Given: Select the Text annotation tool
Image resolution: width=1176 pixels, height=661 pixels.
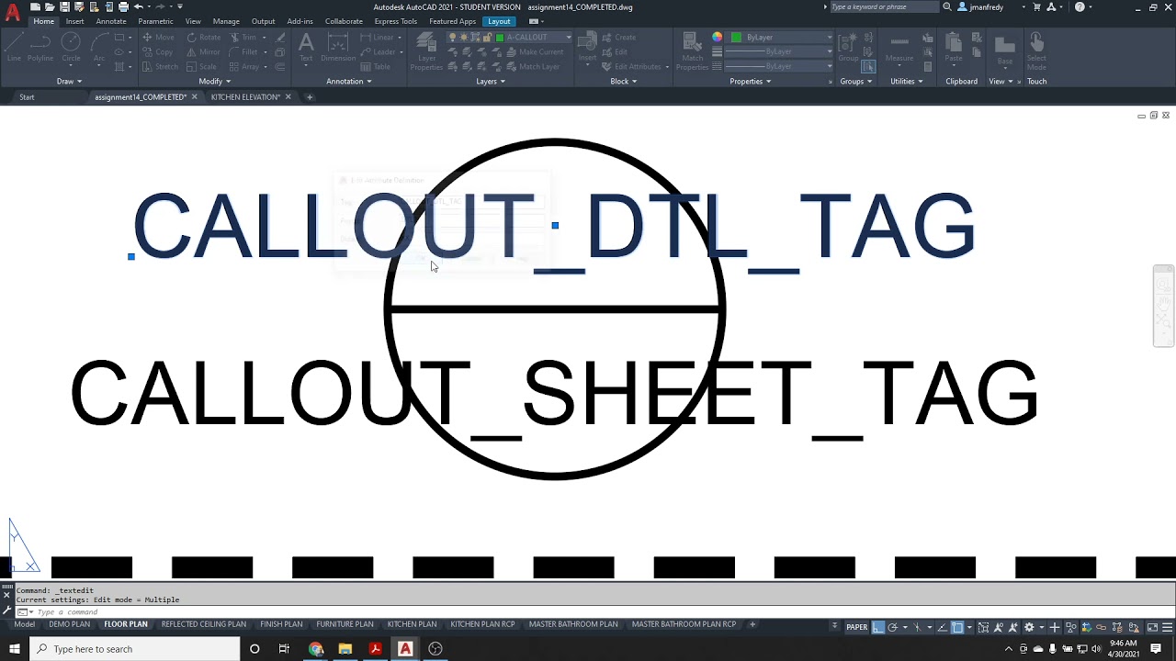Looking at the screenshot, I should tap(306, 47).
